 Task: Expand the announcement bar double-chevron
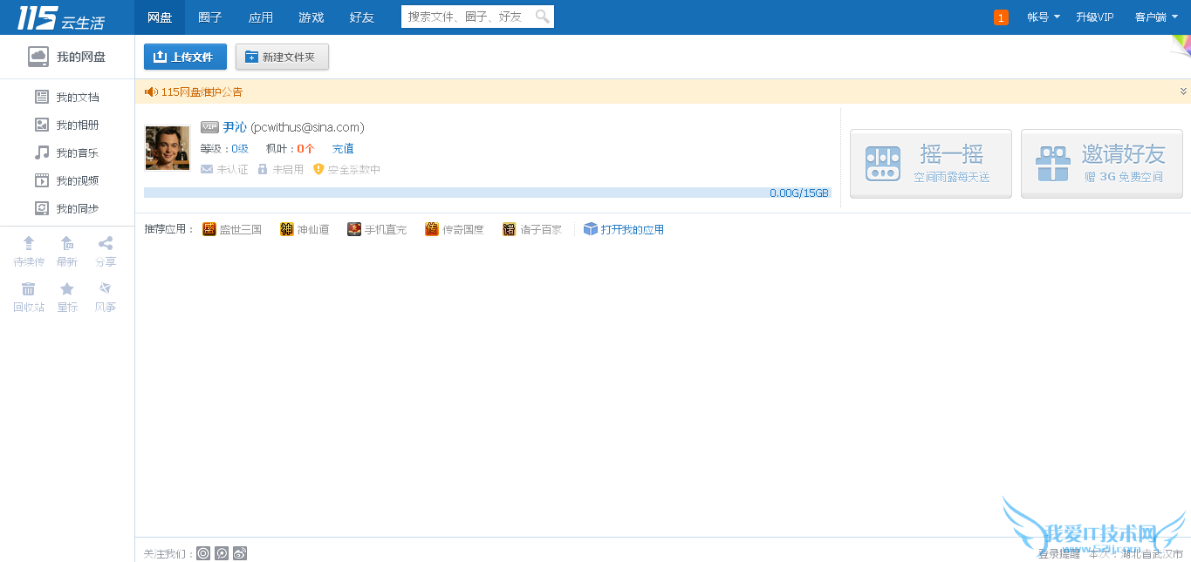pyautogui.click(x=1183, y=91)
